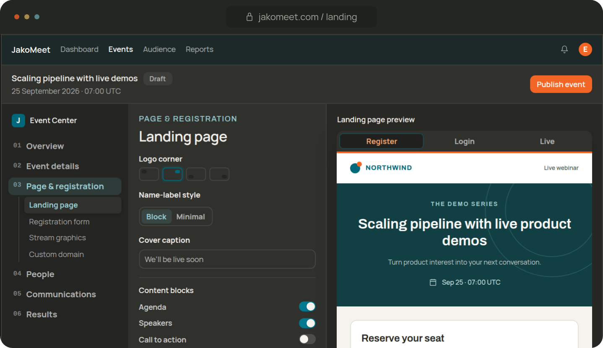Click Reserve your seat card in preview
The image size is (603, 348).
[464, 334]
